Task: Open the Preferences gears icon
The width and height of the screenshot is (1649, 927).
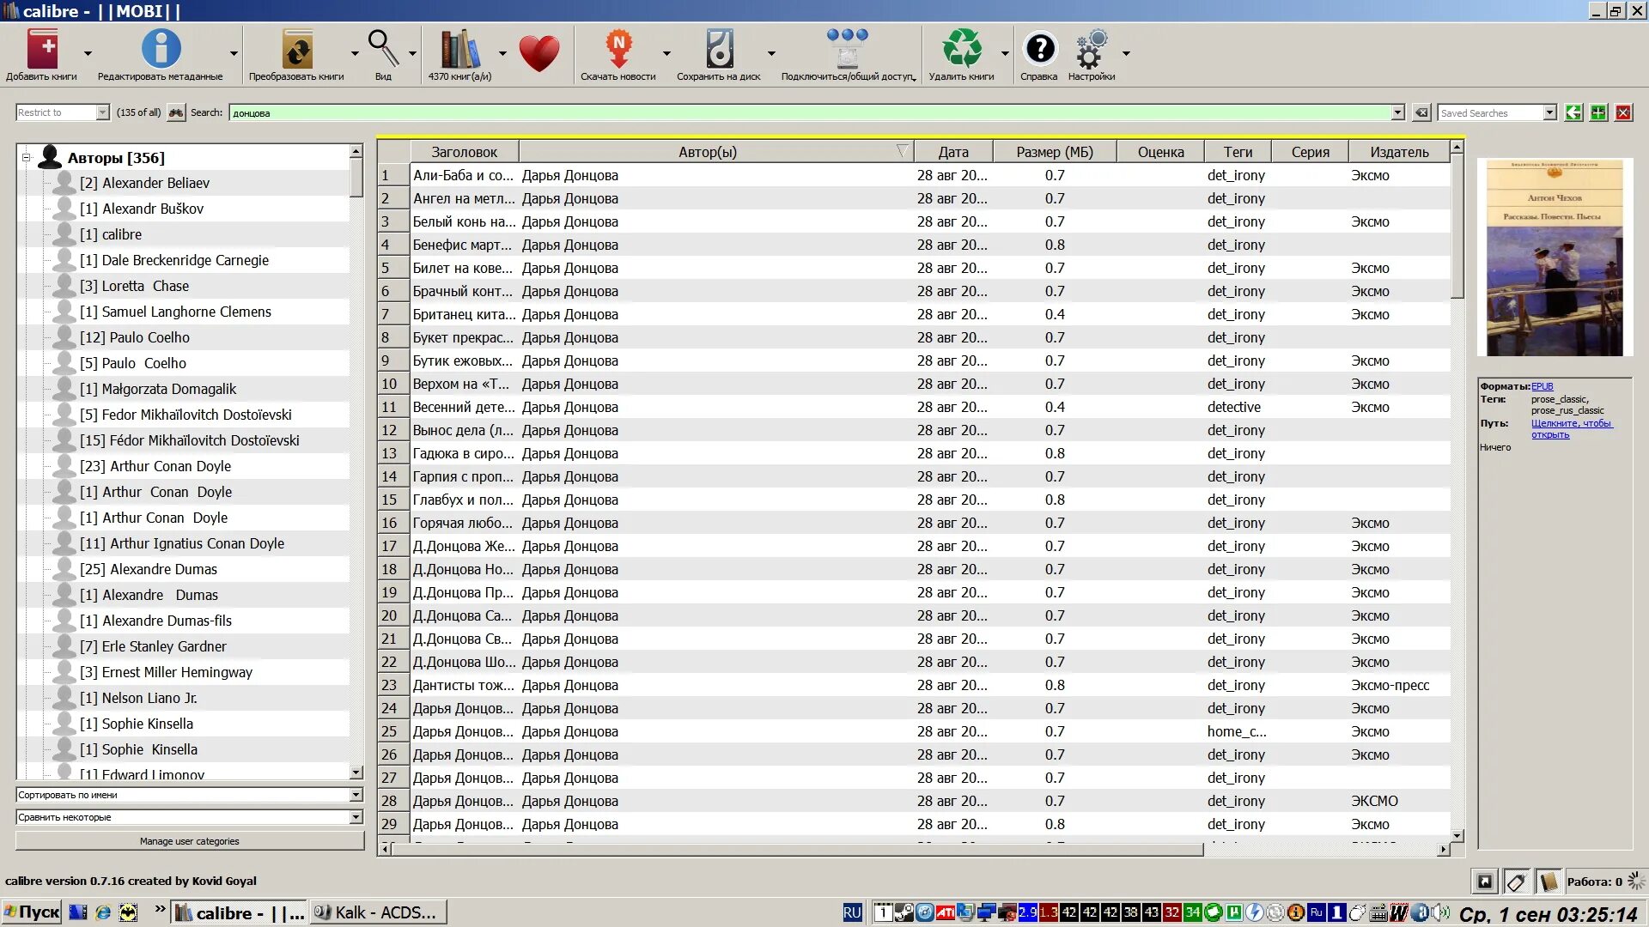Action: [1092, 49]
